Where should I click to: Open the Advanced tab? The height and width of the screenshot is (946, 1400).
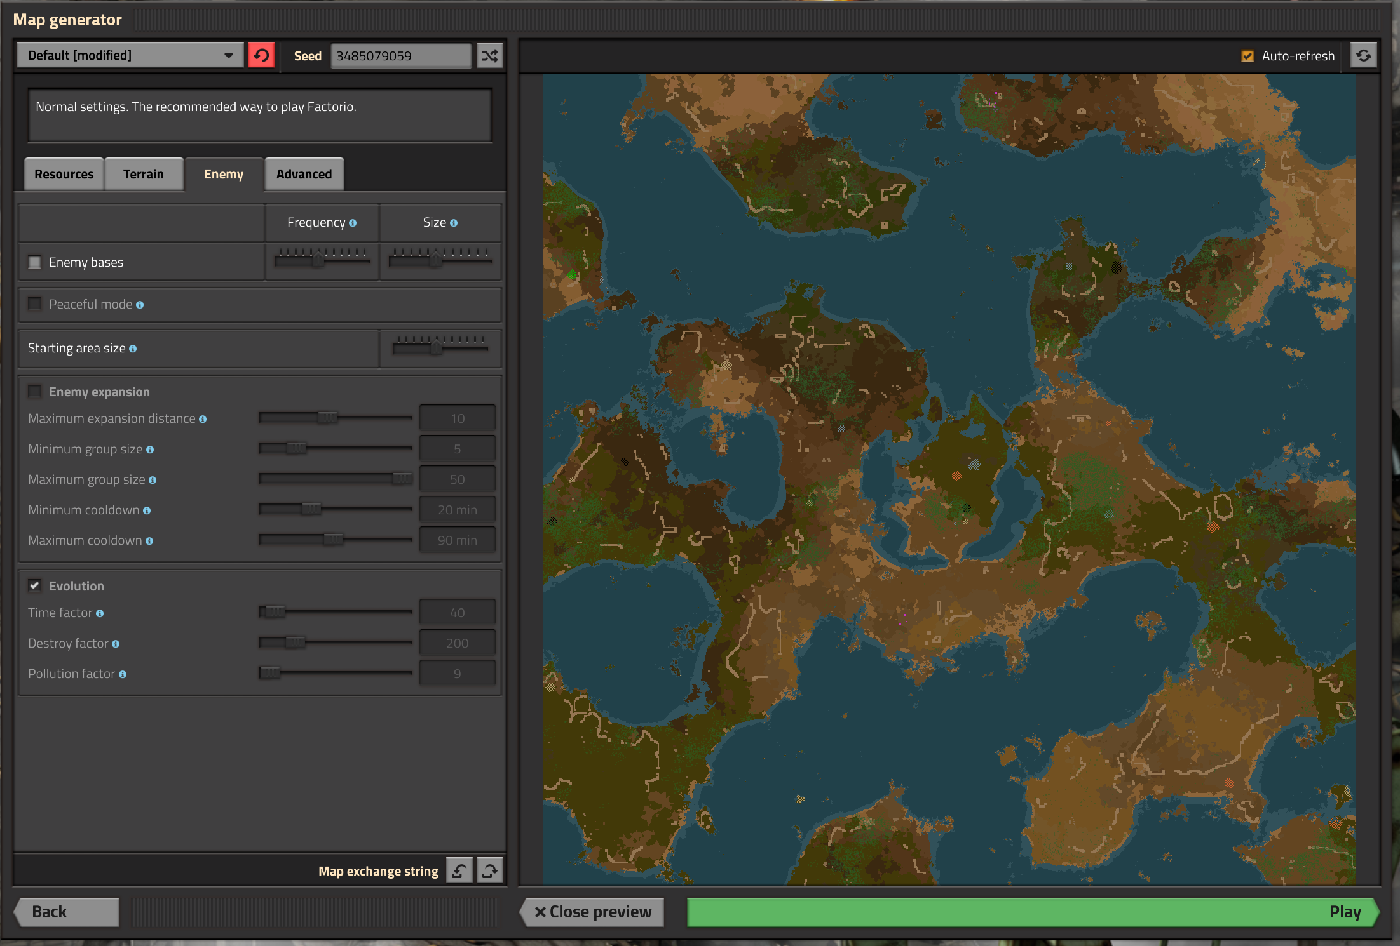[x=304, y=174]
